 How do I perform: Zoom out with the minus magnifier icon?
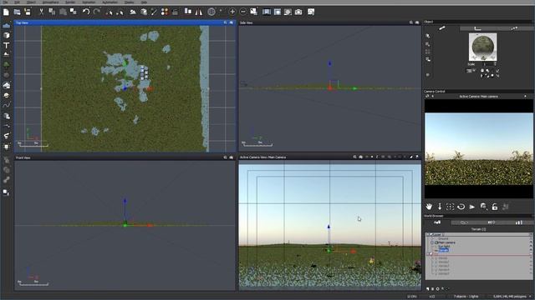click(x=243, y=12)
